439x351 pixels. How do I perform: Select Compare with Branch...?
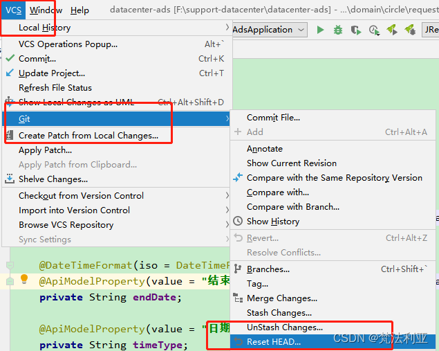coord(333,207)
